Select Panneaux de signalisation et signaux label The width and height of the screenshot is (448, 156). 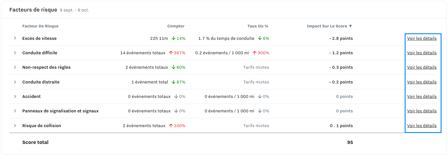tap(60, 111)
